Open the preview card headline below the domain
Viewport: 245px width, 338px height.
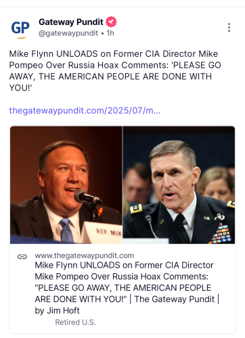click(127, 288)
